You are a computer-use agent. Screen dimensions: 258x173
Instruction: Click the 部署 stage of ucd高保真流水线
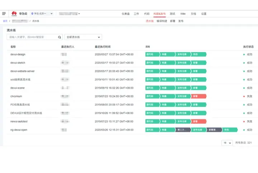(199, 79)
